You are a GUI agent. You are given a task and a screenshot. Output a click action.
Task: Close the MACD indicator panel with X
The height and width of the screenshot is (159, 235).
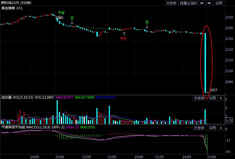tap(221, 128)
